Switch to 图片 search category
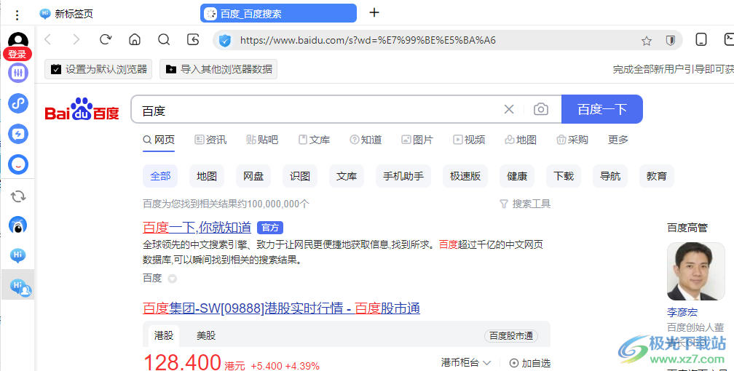734x371 pixels. pos(417,140)
